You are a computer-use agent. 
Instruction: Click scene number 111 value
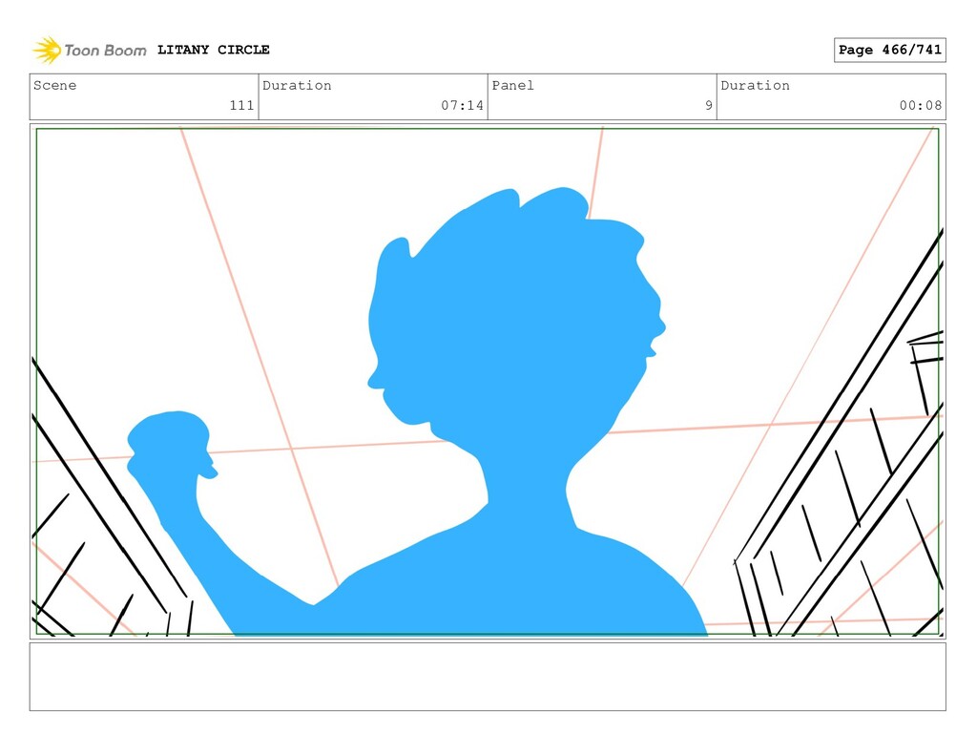coord(241,105)
